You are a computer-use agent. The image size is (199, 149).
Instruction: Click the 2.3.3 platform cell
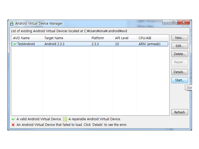coord(95,44)
